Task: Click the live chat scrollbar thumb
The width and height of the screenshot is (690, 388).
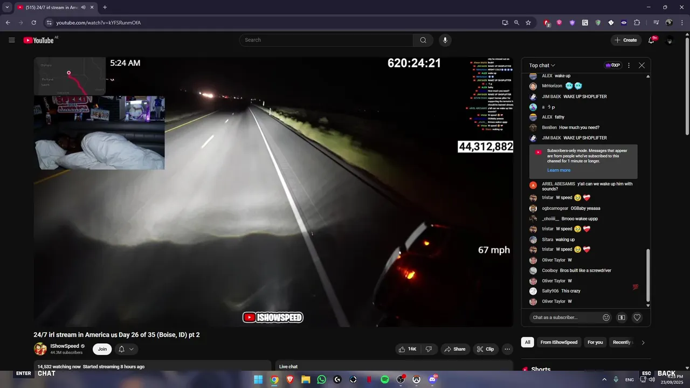Action: click(x=648, y=275)
